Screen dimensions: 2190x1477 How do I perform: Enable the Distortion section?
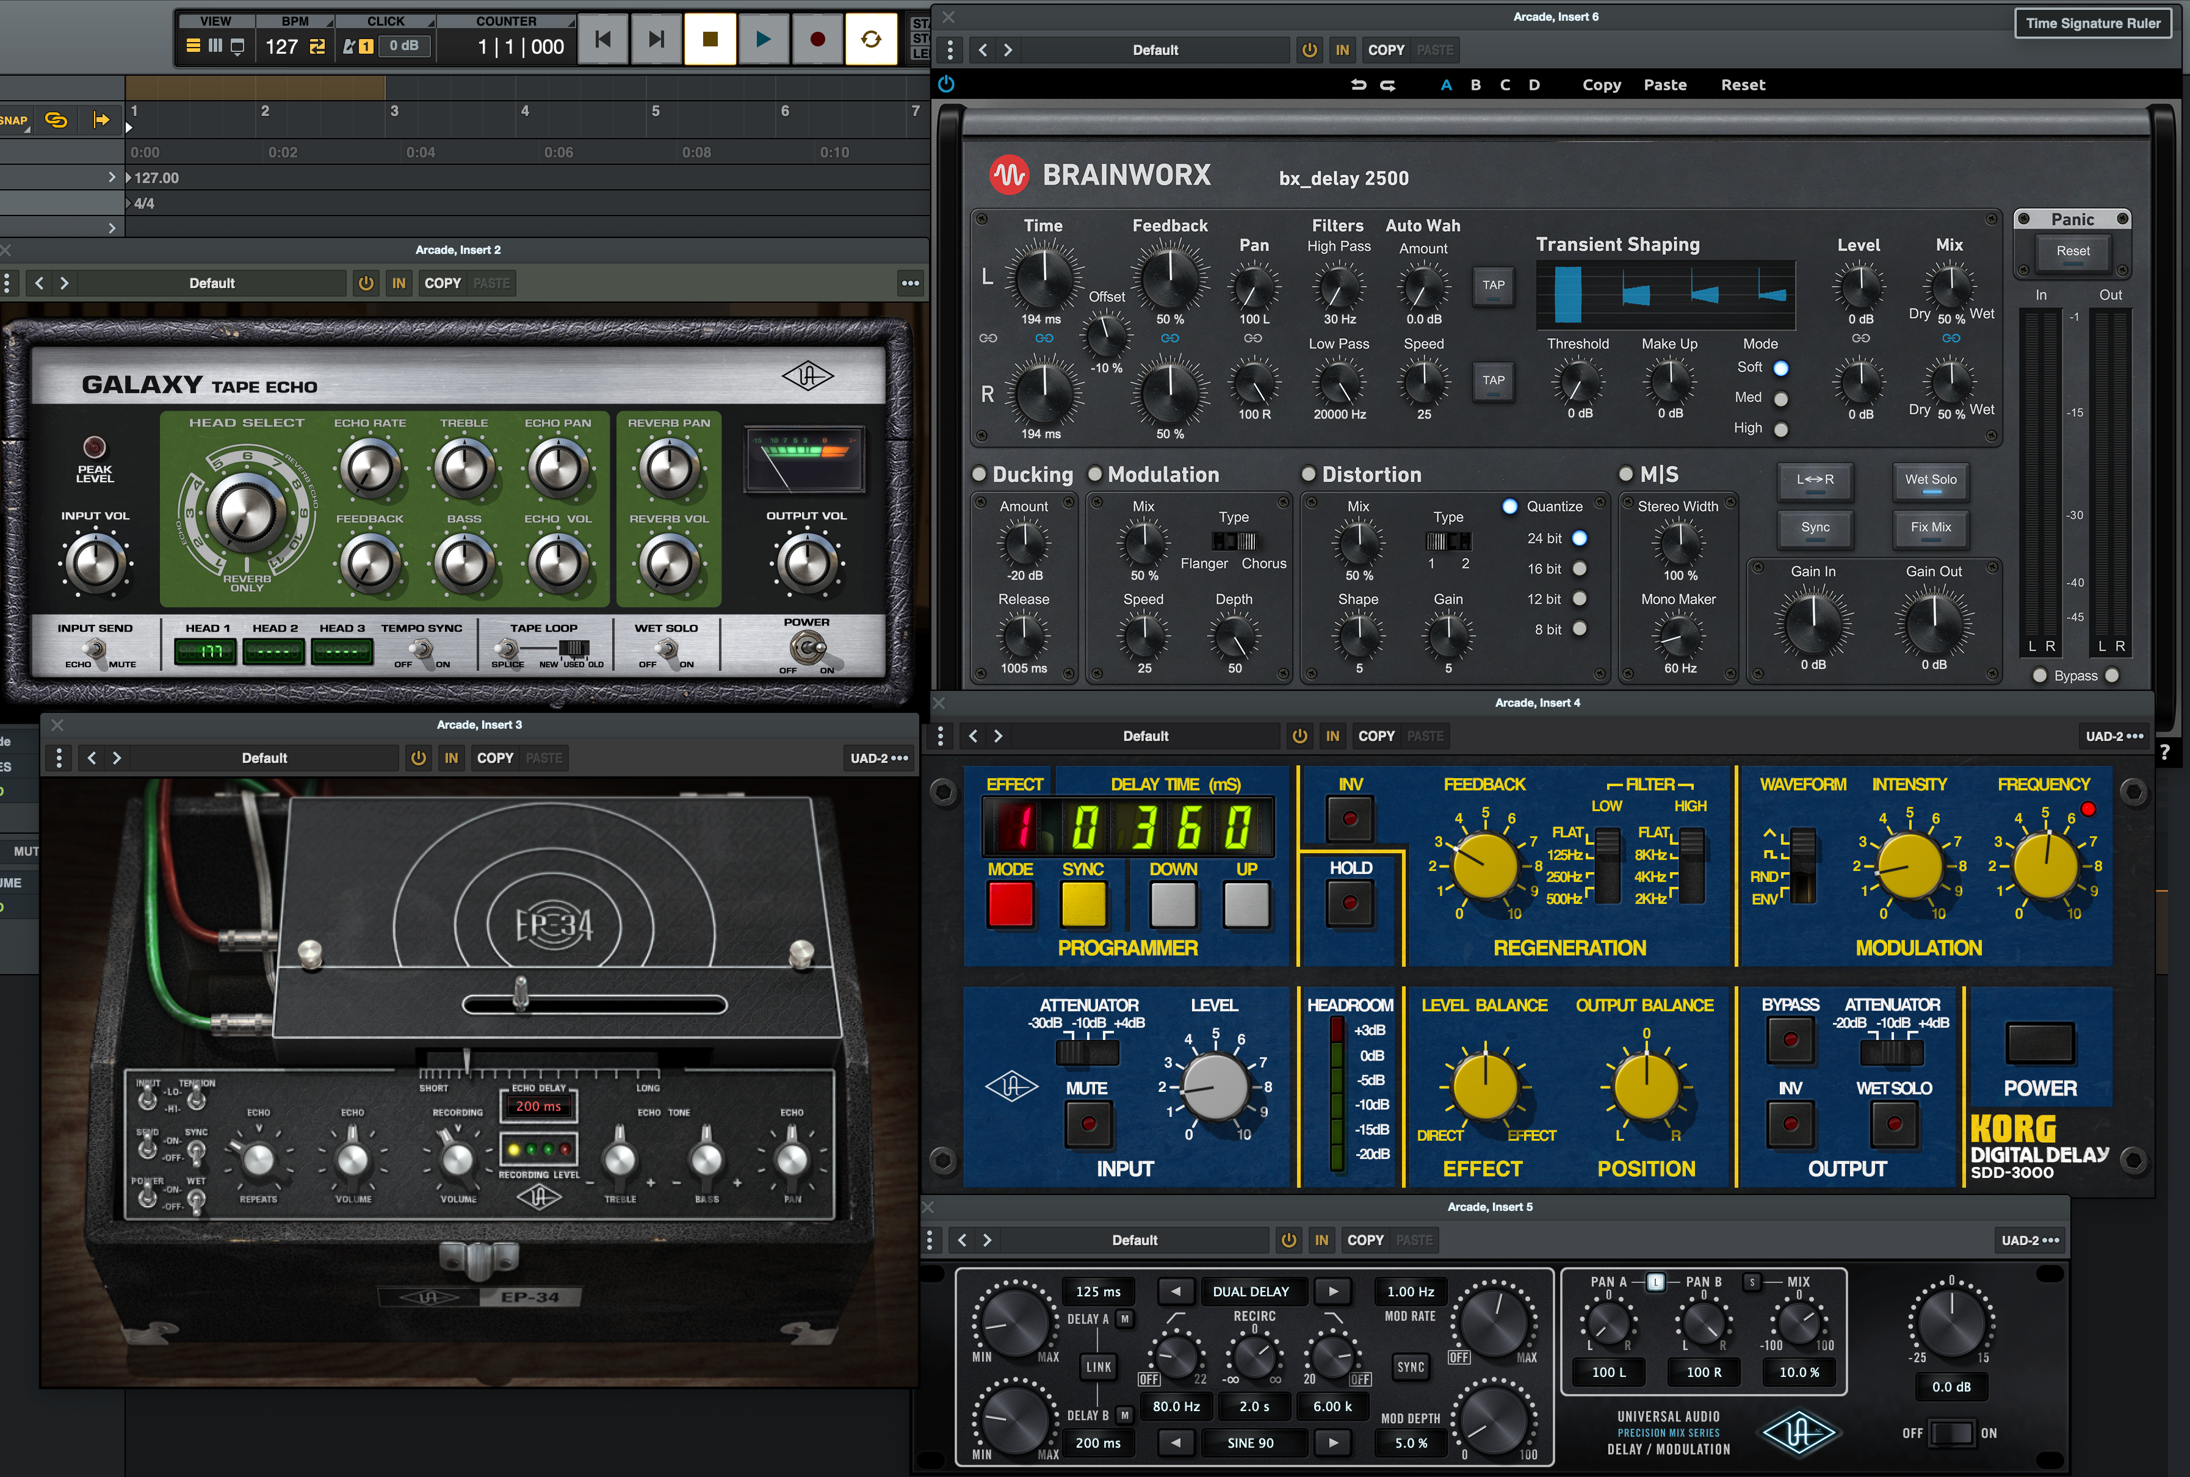[1309, 474]
